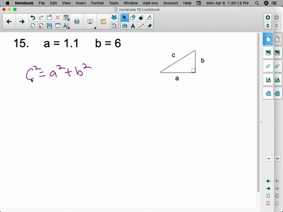Open the text measurement tools dropdown

tap(66, 26)
